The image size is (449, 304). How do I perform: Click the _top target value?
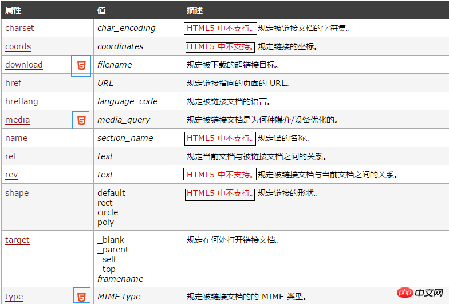(107, 269)
